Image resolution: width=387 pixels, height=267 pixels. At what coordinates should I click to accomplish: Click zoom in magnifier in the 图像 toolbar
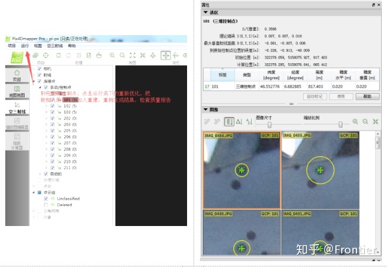[x=355, y=122]
